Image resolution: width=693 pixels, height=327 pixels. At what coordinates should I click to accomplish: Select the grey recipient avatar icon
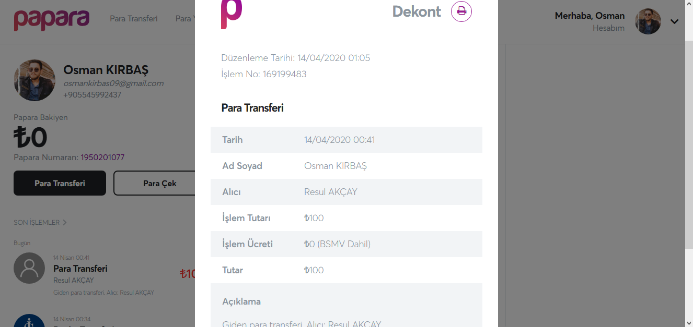[x=29, y=268]
